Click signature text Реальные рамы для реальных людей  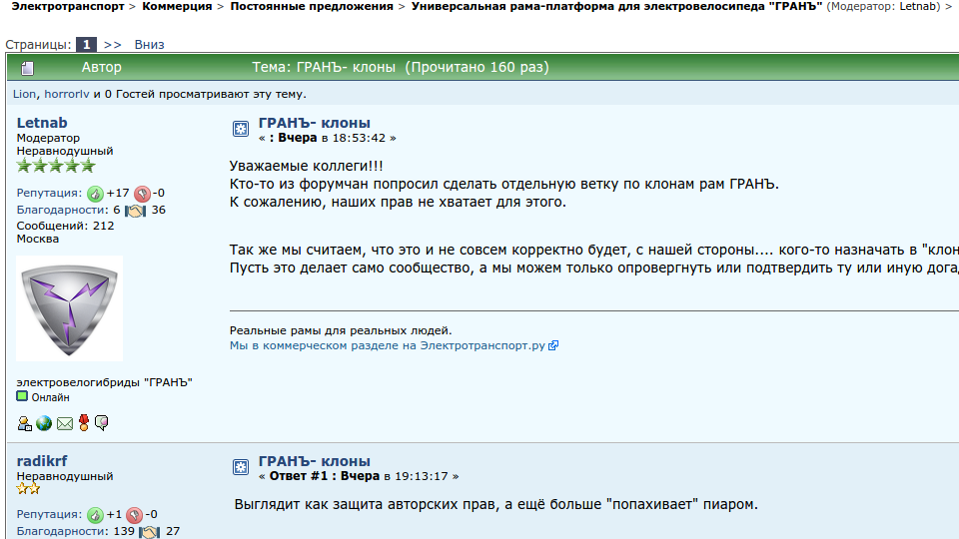click(x=341, y=330)
